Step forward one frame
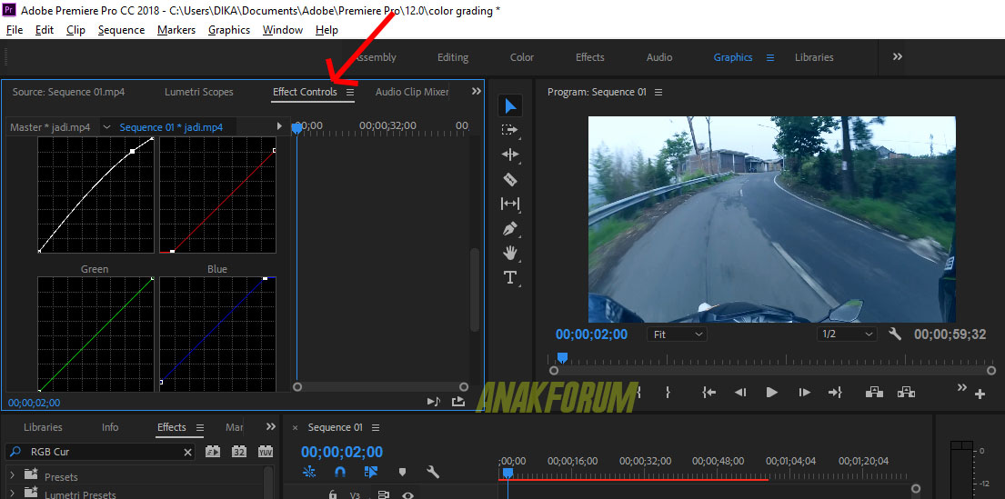The width and height of the screenshot is (1005, 499). tap(804, 393)
